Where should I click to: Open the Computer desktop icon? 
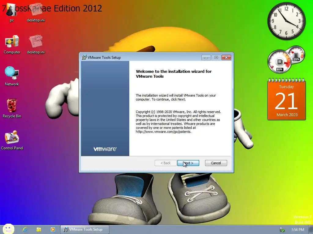click(12, 44)
